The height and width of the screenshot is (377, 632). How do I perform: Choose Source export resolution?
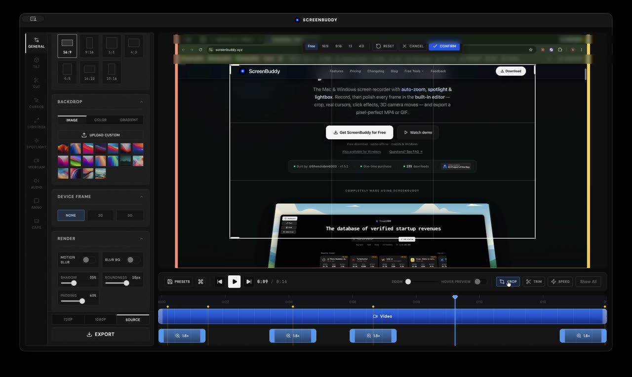(x=133, y=320)
